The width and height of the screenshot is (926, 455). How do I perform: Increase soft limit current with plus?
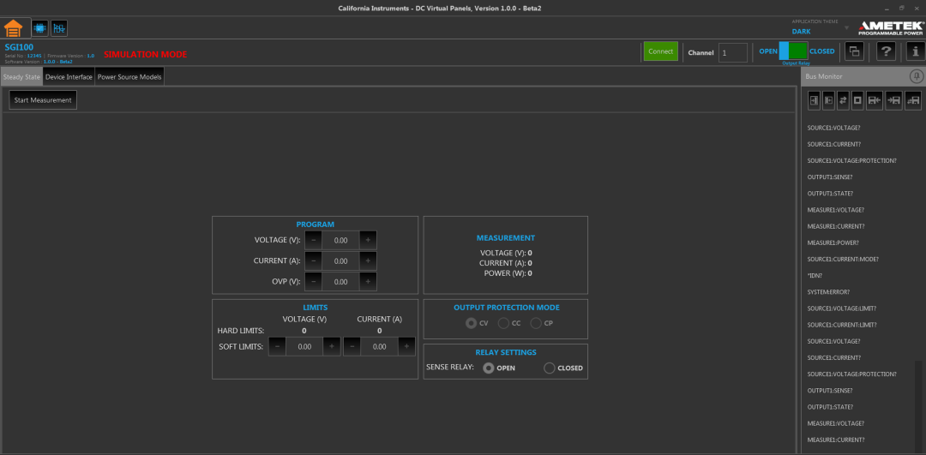pos(406,346)
